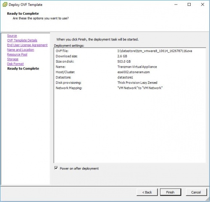Click the Disk provisioning label
Image resolution: width=210 pixels, height=202 pixels.
point(68,82)
